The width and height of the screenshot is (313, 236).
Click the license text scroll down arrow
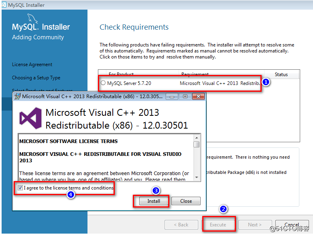[x=197, y=177]
